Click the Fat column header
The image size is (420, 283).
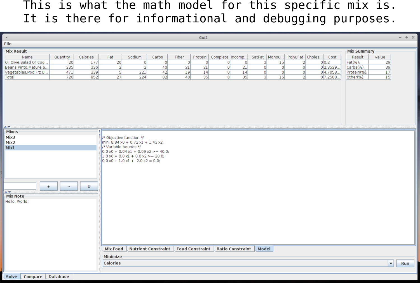(110, 57)
